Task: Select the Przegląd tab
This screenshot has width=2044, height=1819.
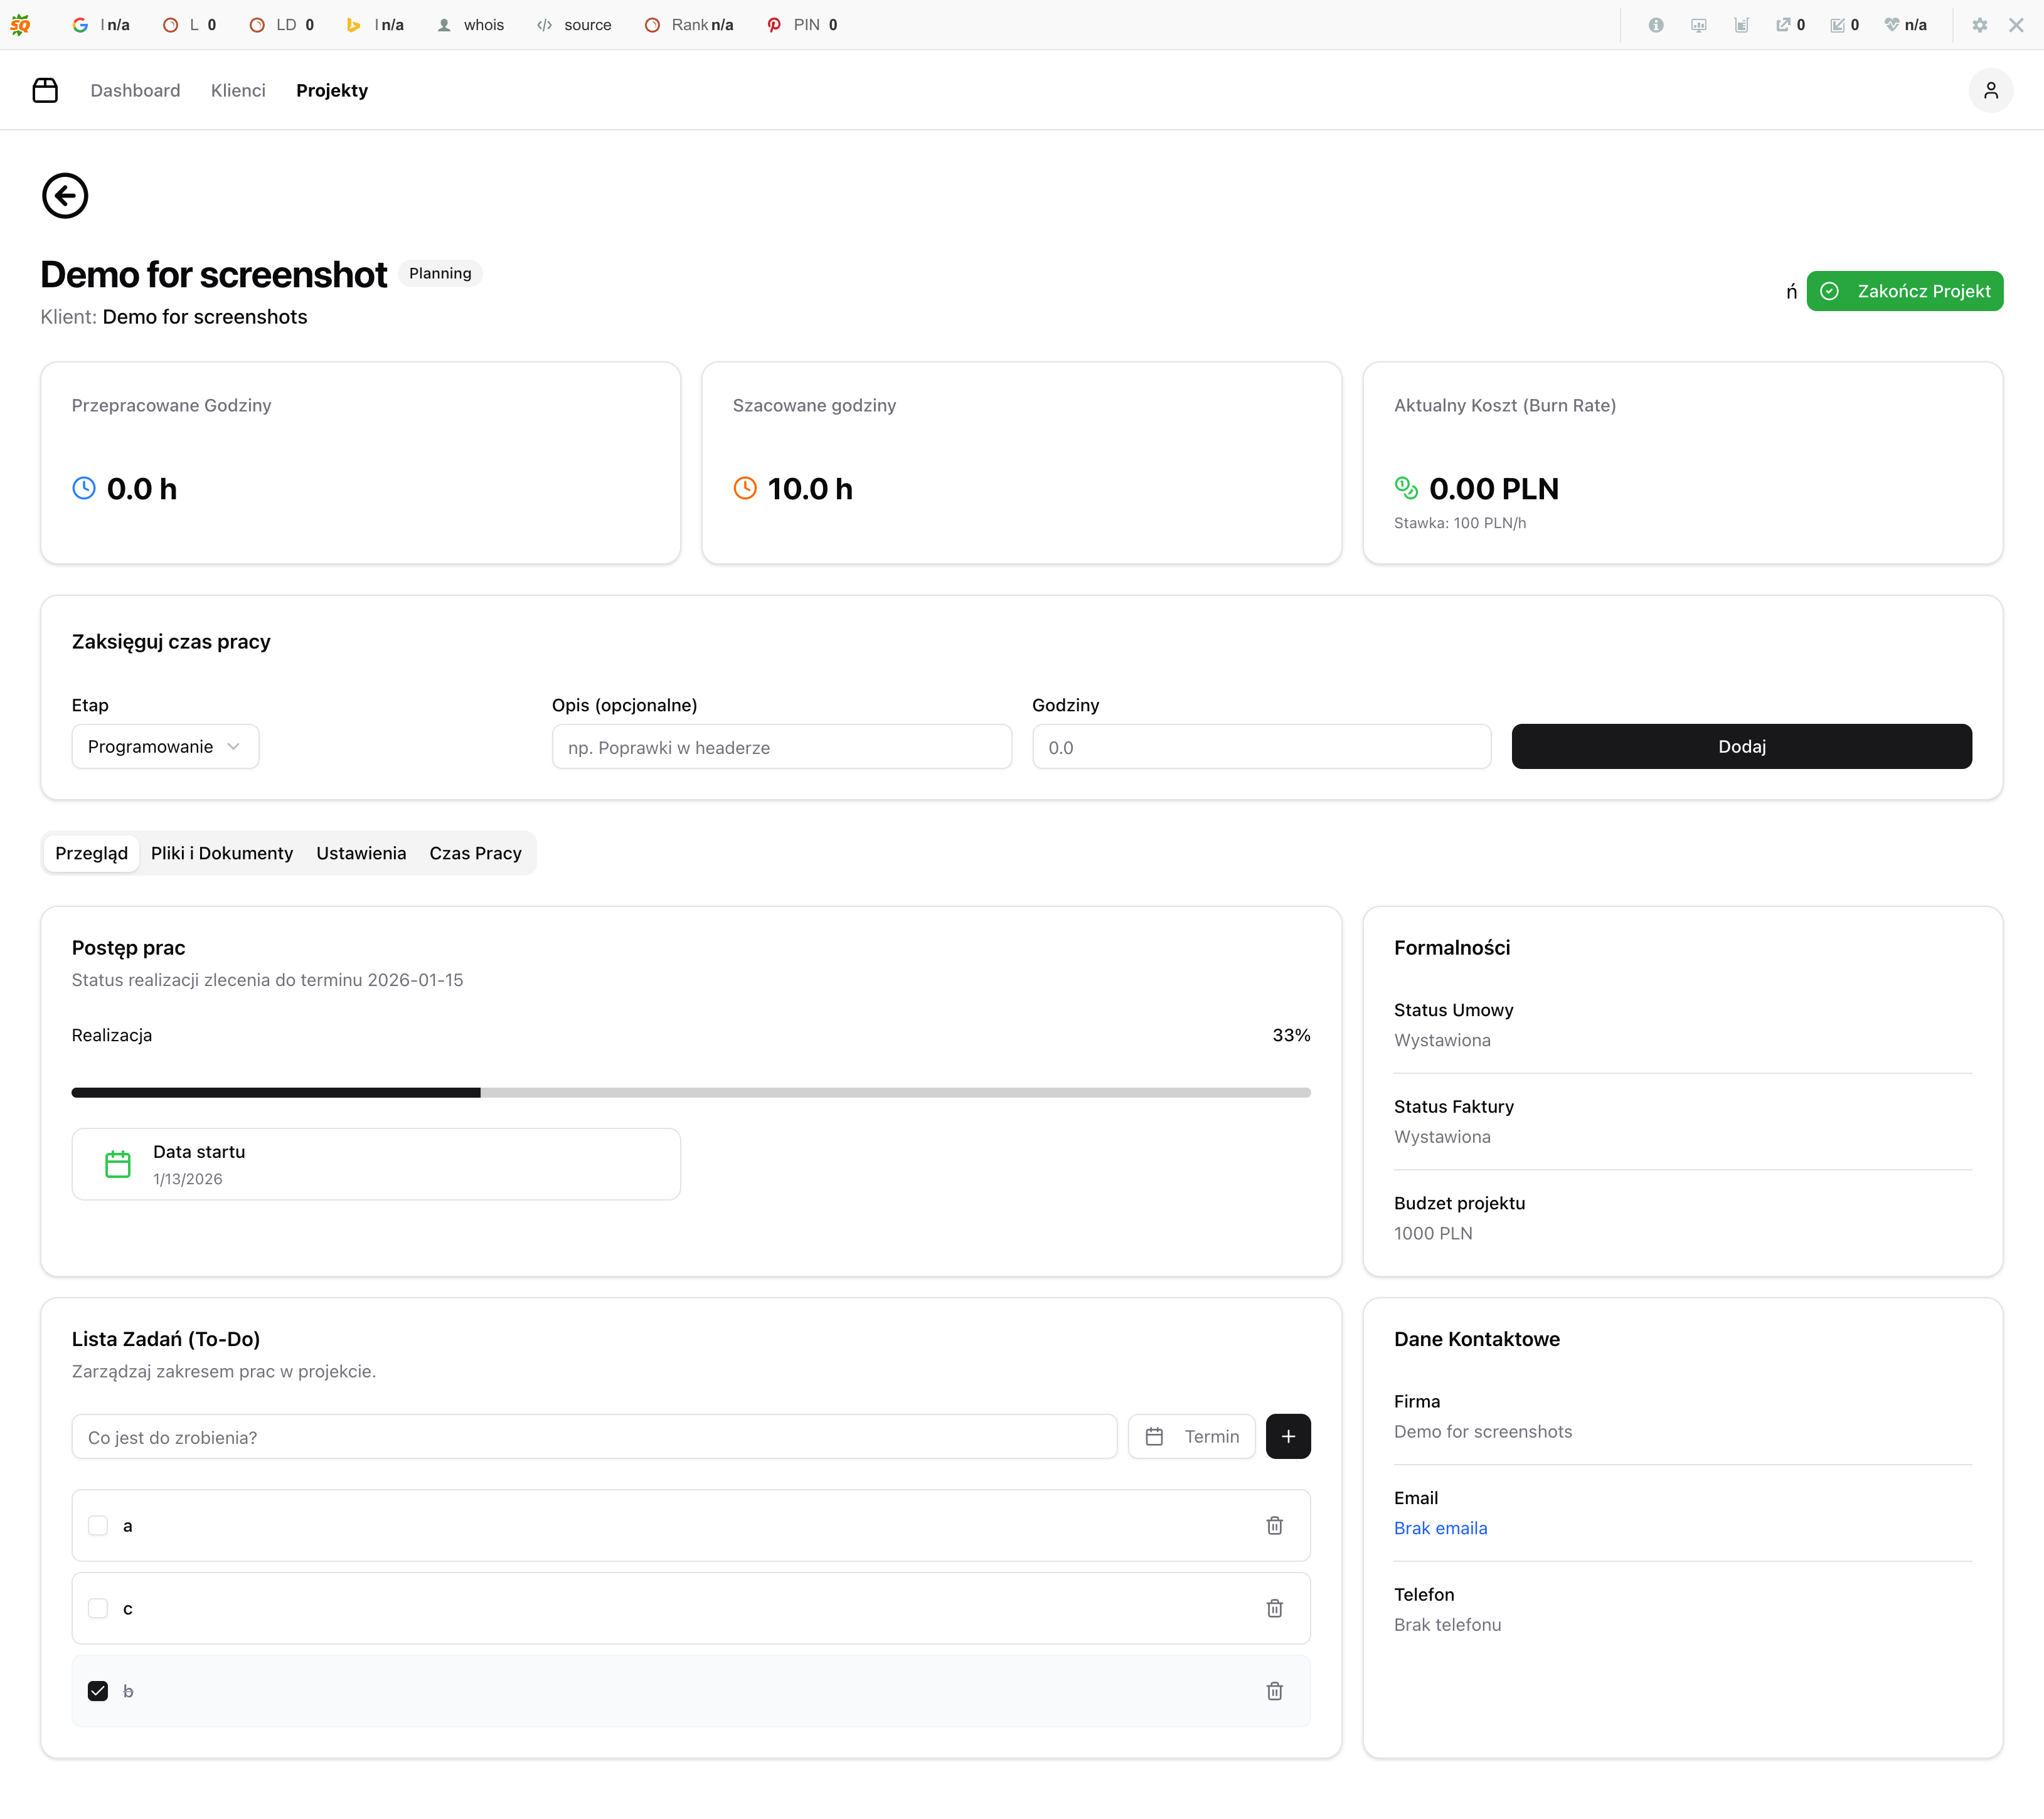Action: click(91, 854)
